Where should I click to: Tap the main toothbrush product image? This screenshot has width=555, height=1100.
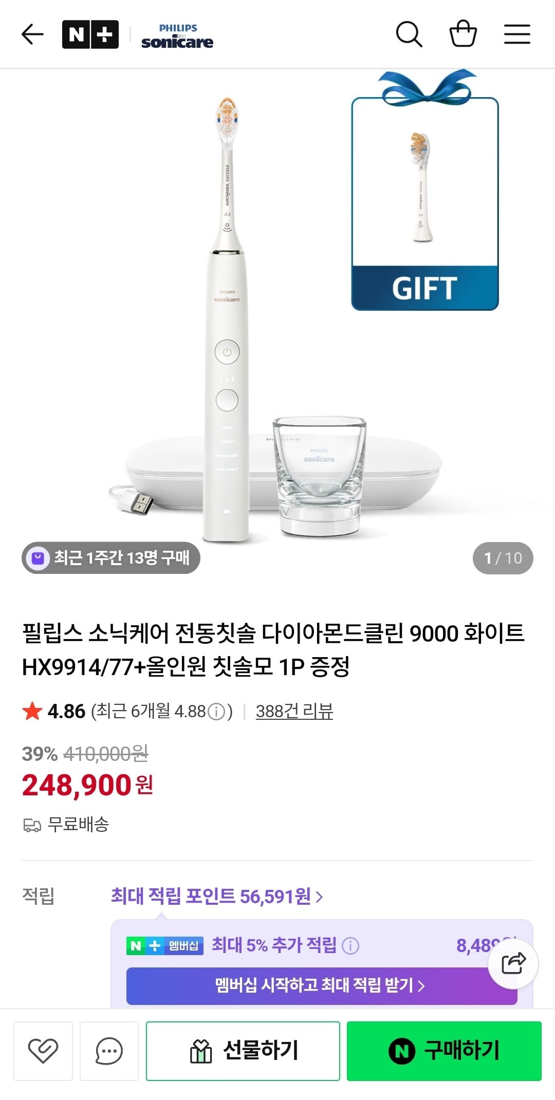pos(227,319)
